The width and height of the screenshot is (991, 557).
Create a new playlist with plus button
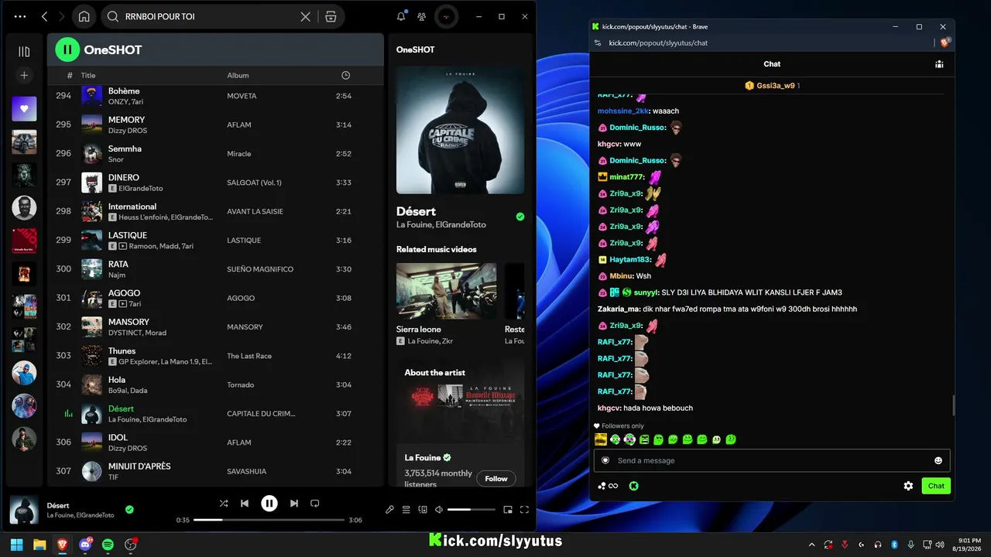(x=24, y=75)
